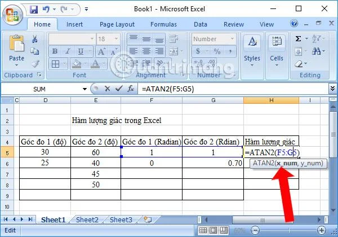Click inside the formula bar text

click(168, 89)
